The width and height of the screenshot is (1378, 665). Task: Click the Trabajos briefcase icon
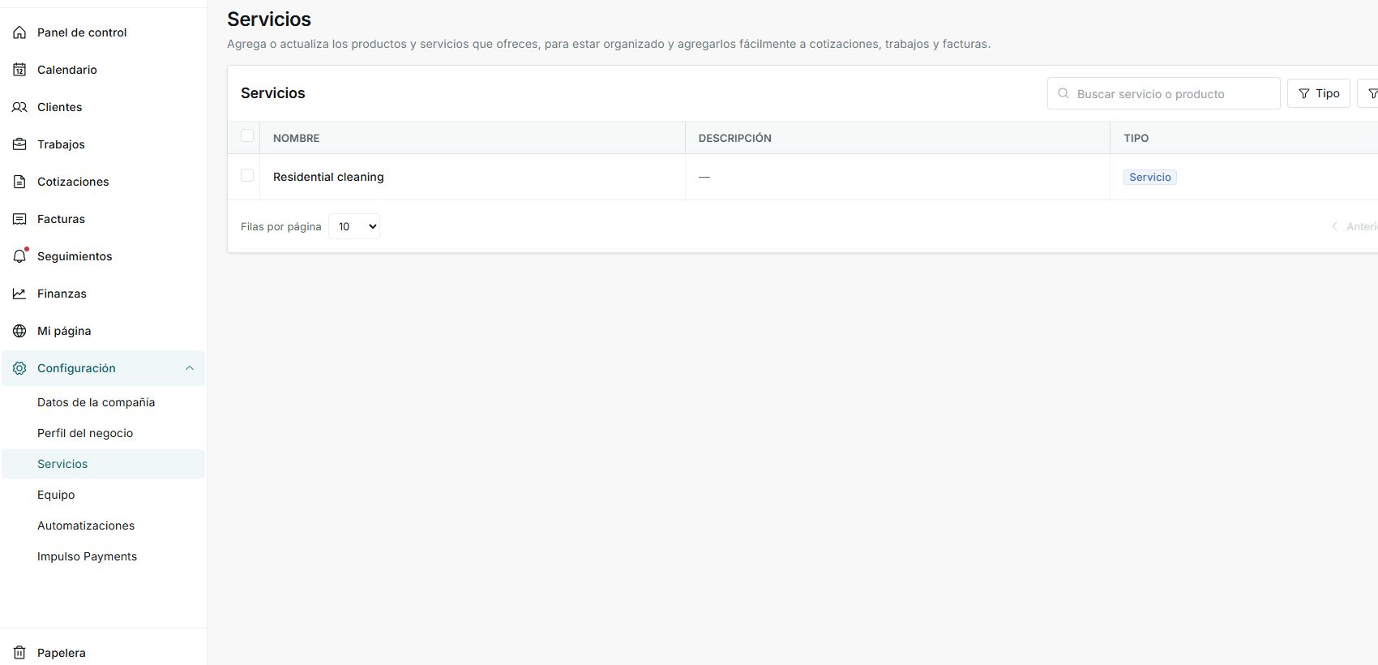point(19,144)
